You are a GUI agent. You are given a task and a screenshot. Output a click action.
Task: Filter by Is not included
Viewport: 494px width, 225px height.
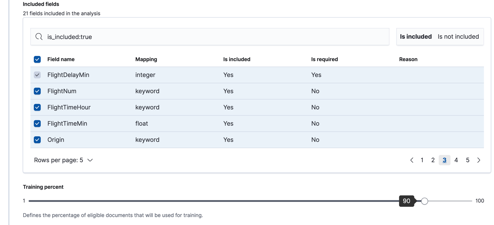[458, 37]
